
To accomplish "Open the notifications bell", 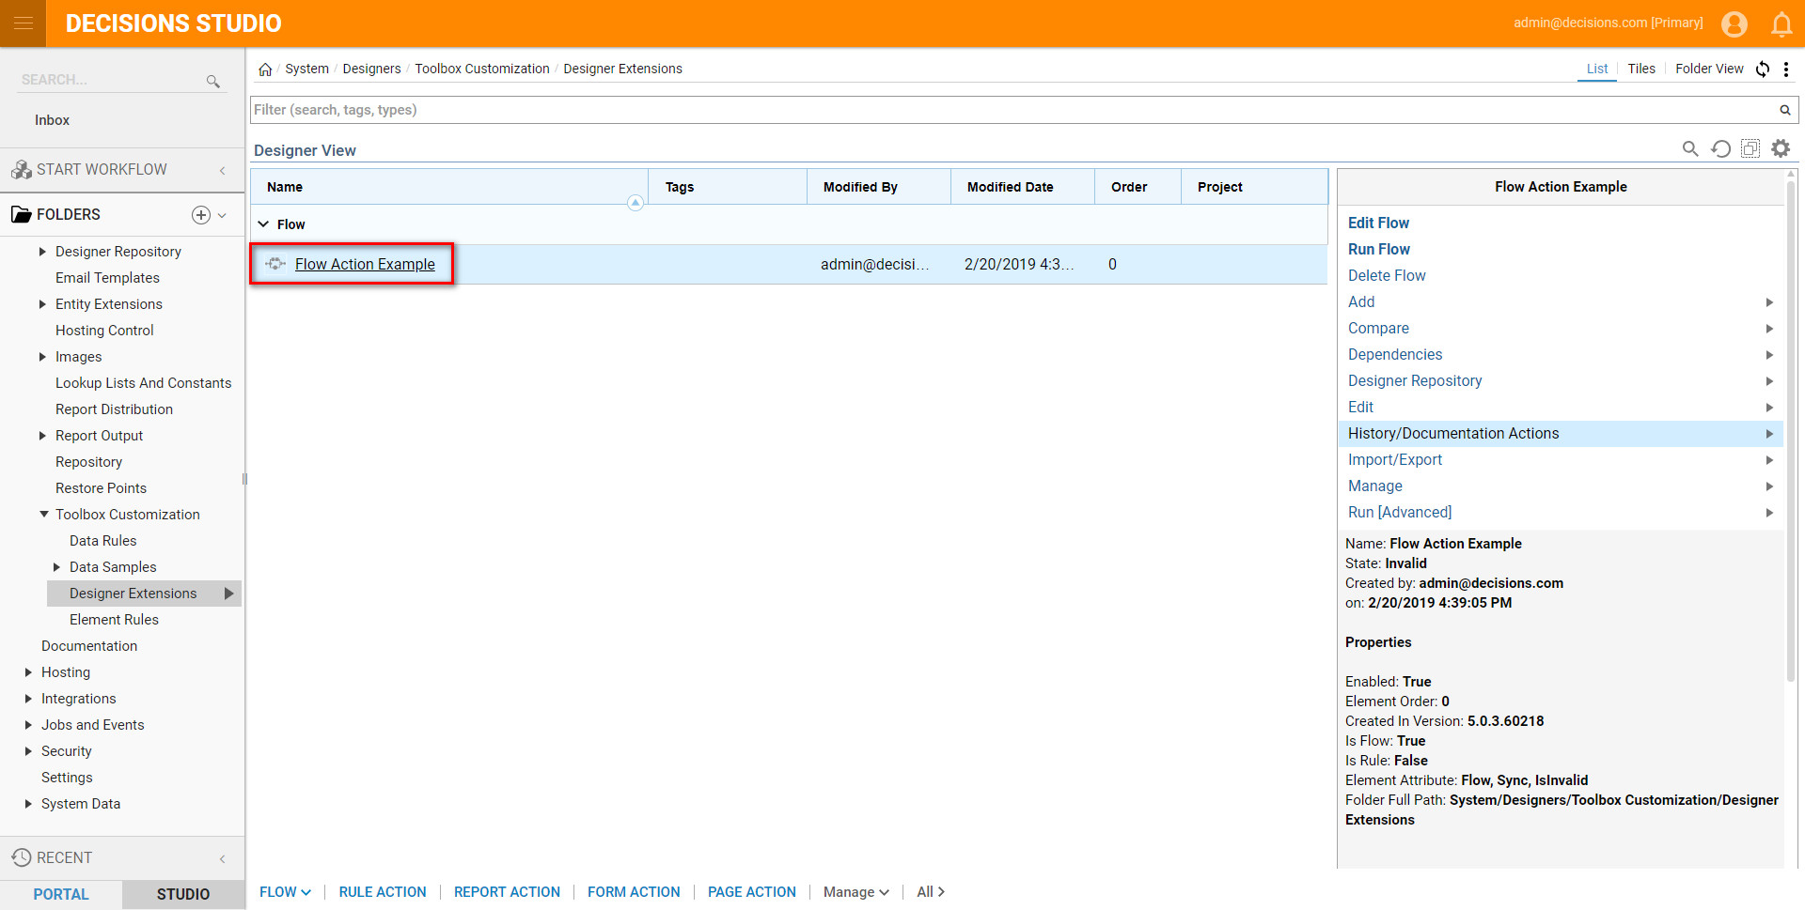I will (1781, 23).
